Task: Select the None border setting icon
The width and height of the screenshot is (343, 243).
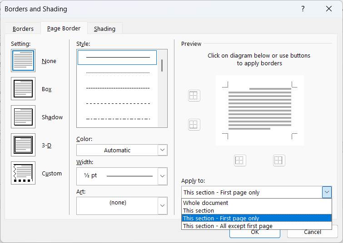Action: tap(23, 60)
